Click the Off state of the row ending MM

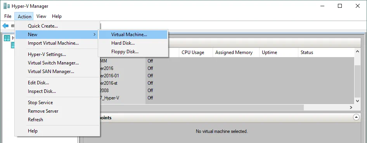click(150, 61)
